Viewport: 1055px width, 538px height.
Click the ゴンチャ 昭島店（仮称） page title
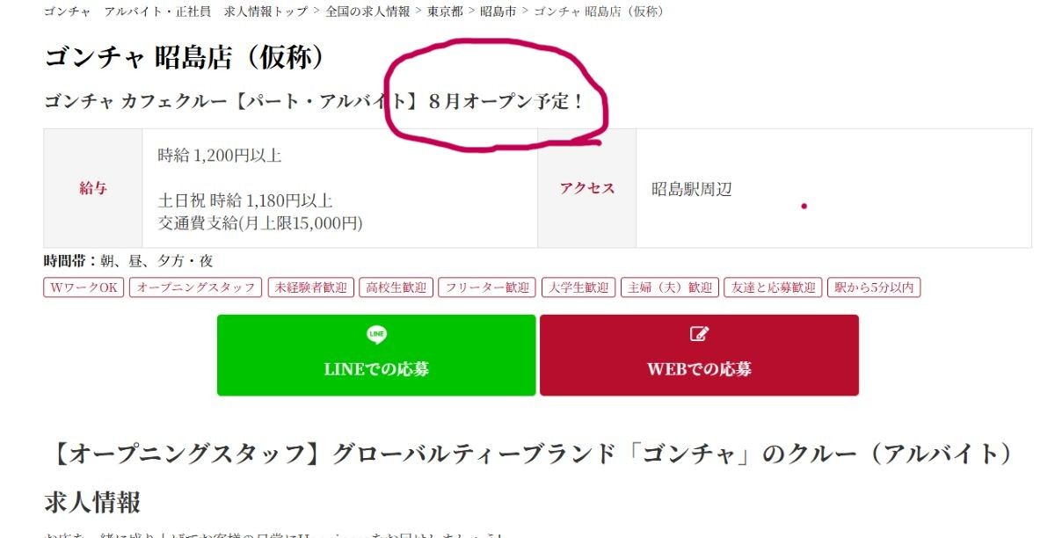point(186,57)
